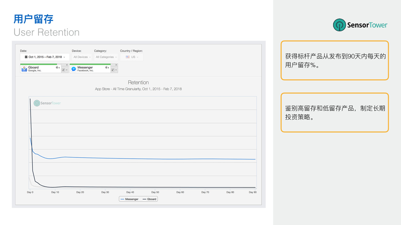Click the Messenger app icon
Screen dimensions: 401x225
[74, 69]
